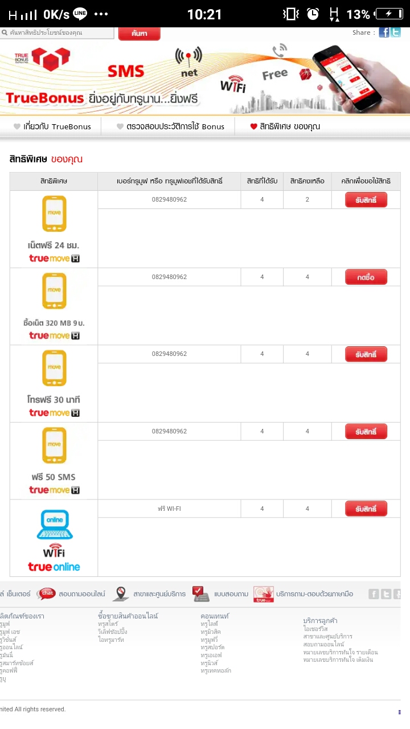The width and height of the screenshot is (410, 729).
Task: Click the true online logo
Action: pyautogui.click(x=54, y=567)
